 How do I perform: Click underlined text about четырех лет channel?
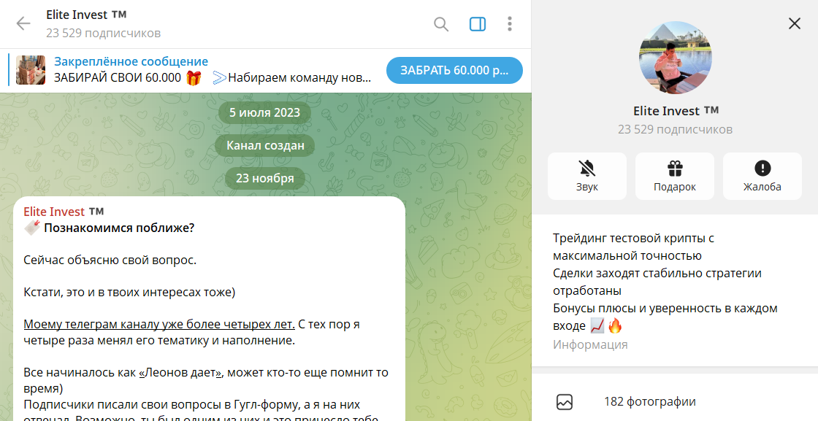tap(159, 324)
